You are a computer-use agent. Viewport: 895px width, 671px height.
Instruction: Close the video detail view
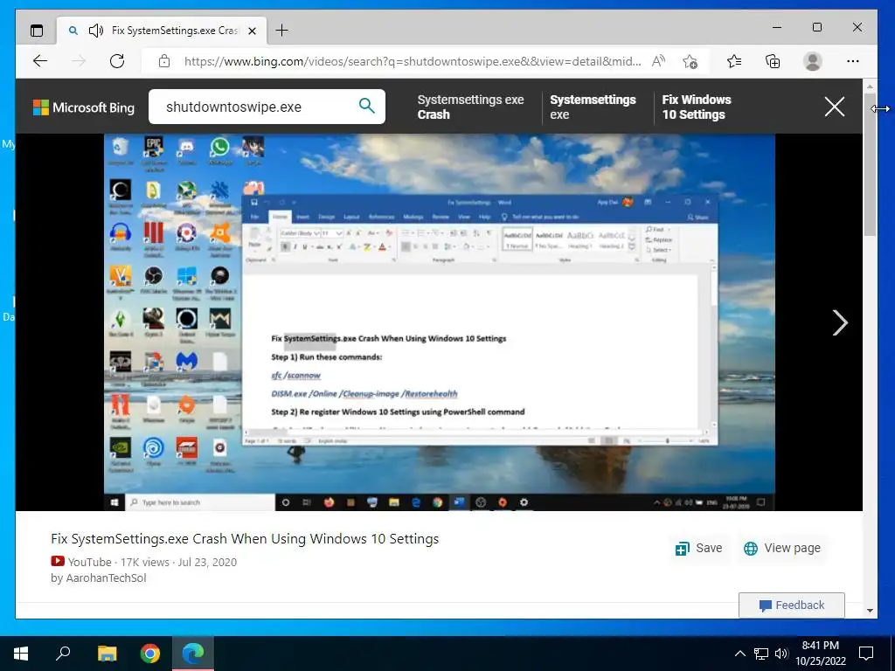tap(835, 107)
